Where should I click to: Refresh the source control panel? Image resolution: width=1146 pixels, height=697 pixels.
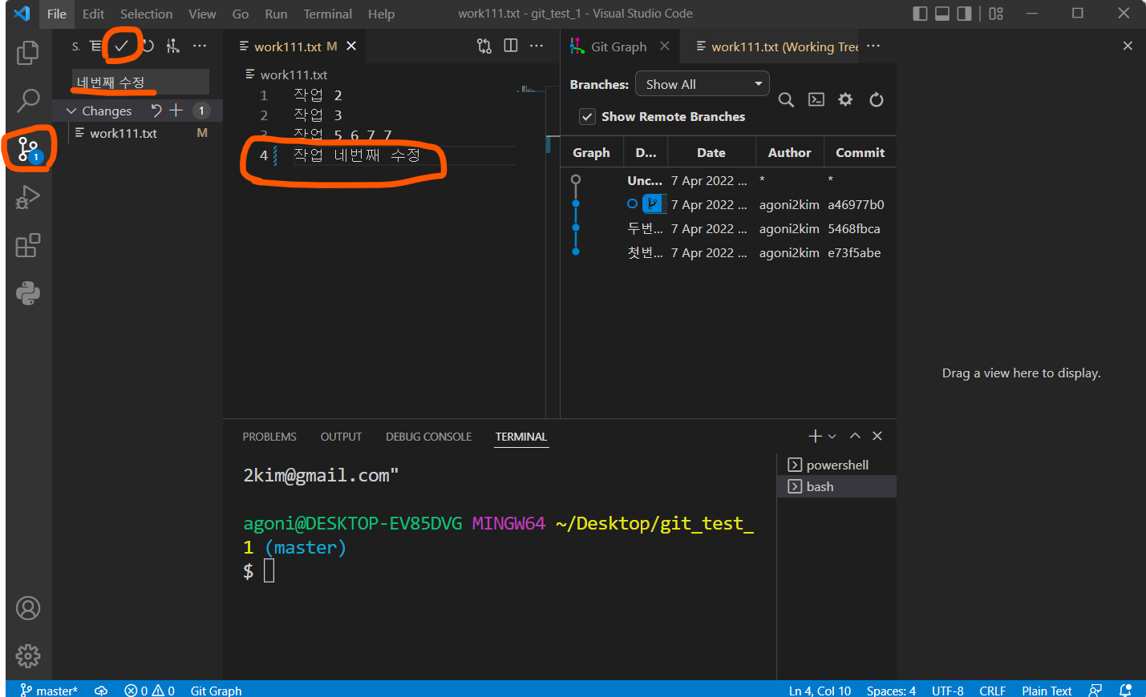click(148, 46)
